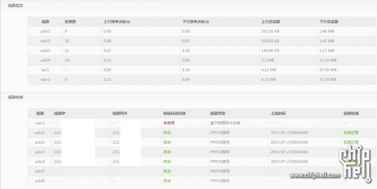Click the 0.67 upload rate of adsl3
The height and width of the screenshot is (189, 377).
click(x=107, y=50)
